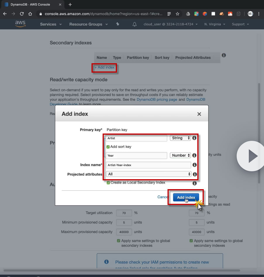This screenshot has height=277, width=264.
Task: Click the white square extension icon
Action: point(213,14)
